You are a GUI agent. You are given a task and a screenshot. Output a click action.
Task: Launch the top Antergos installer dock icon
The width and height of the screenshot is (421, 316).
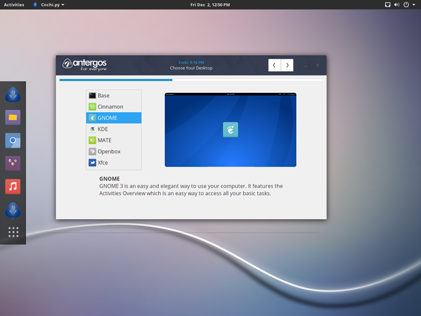coord(13,95)
